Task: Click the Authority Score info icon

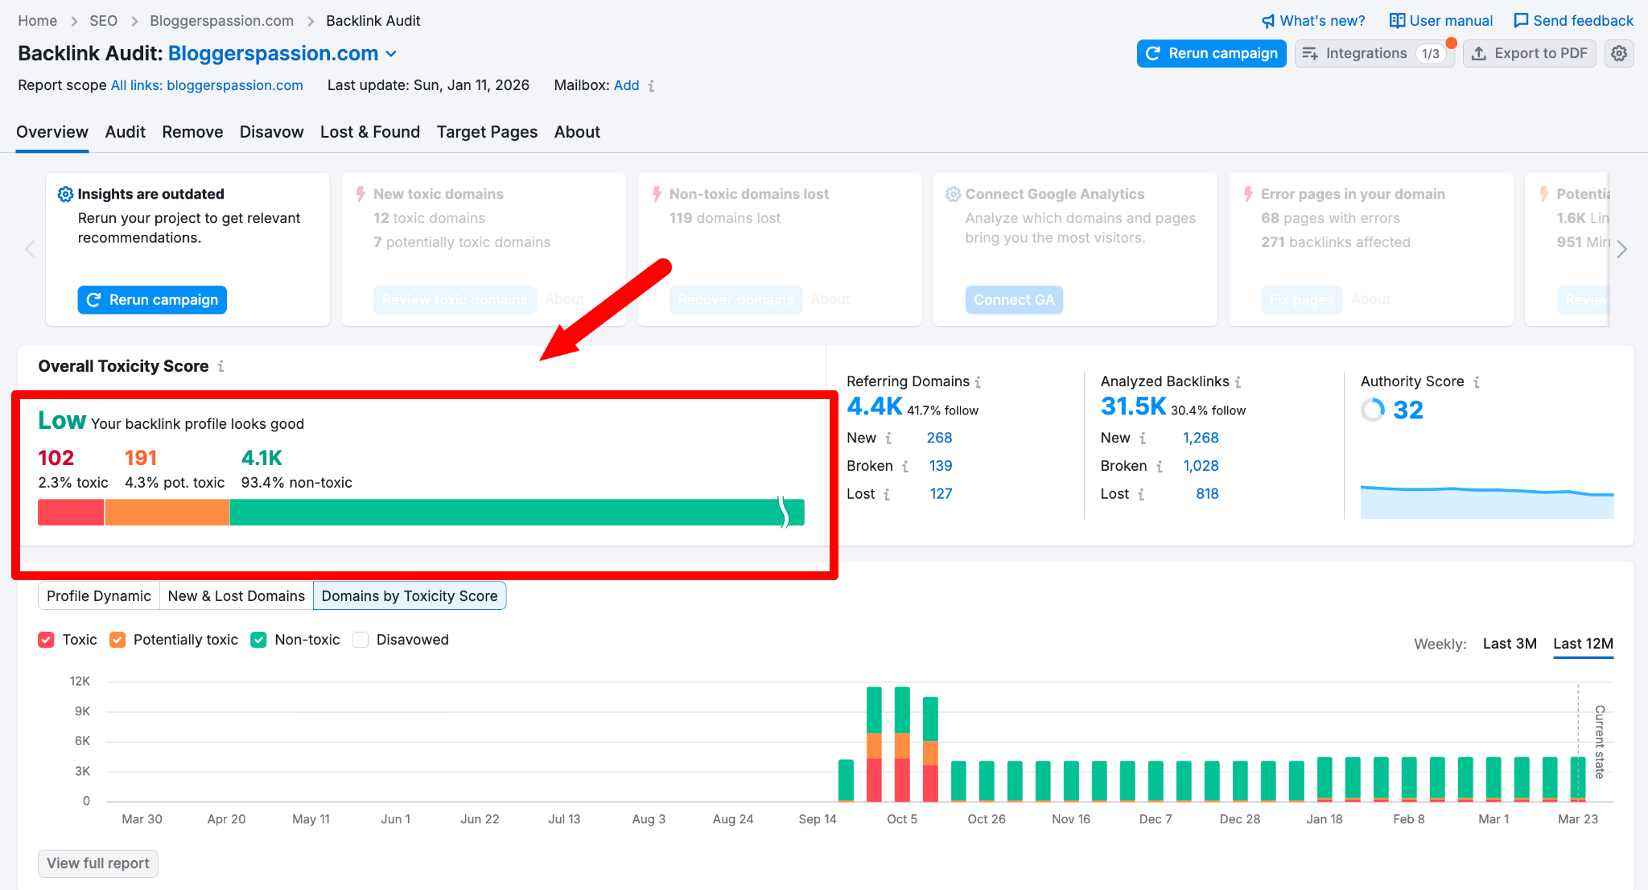Action: pyautogui.click(x=1477, y=382)
